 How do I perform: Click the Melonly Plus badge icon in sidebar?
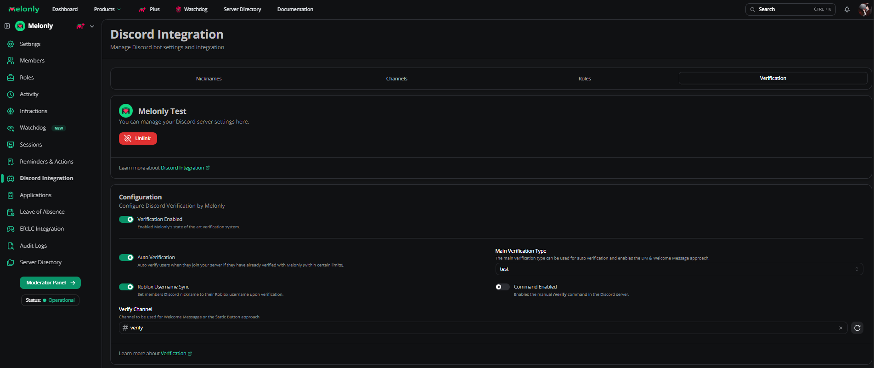coord(80,26)
